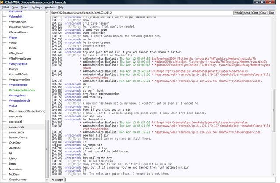The image size is (280, 183).
Task: Select the #UnovaRPGtalk channel
Action: pos(18,74)
